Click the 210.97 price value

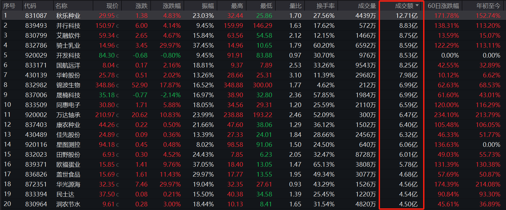pos(105,115)
